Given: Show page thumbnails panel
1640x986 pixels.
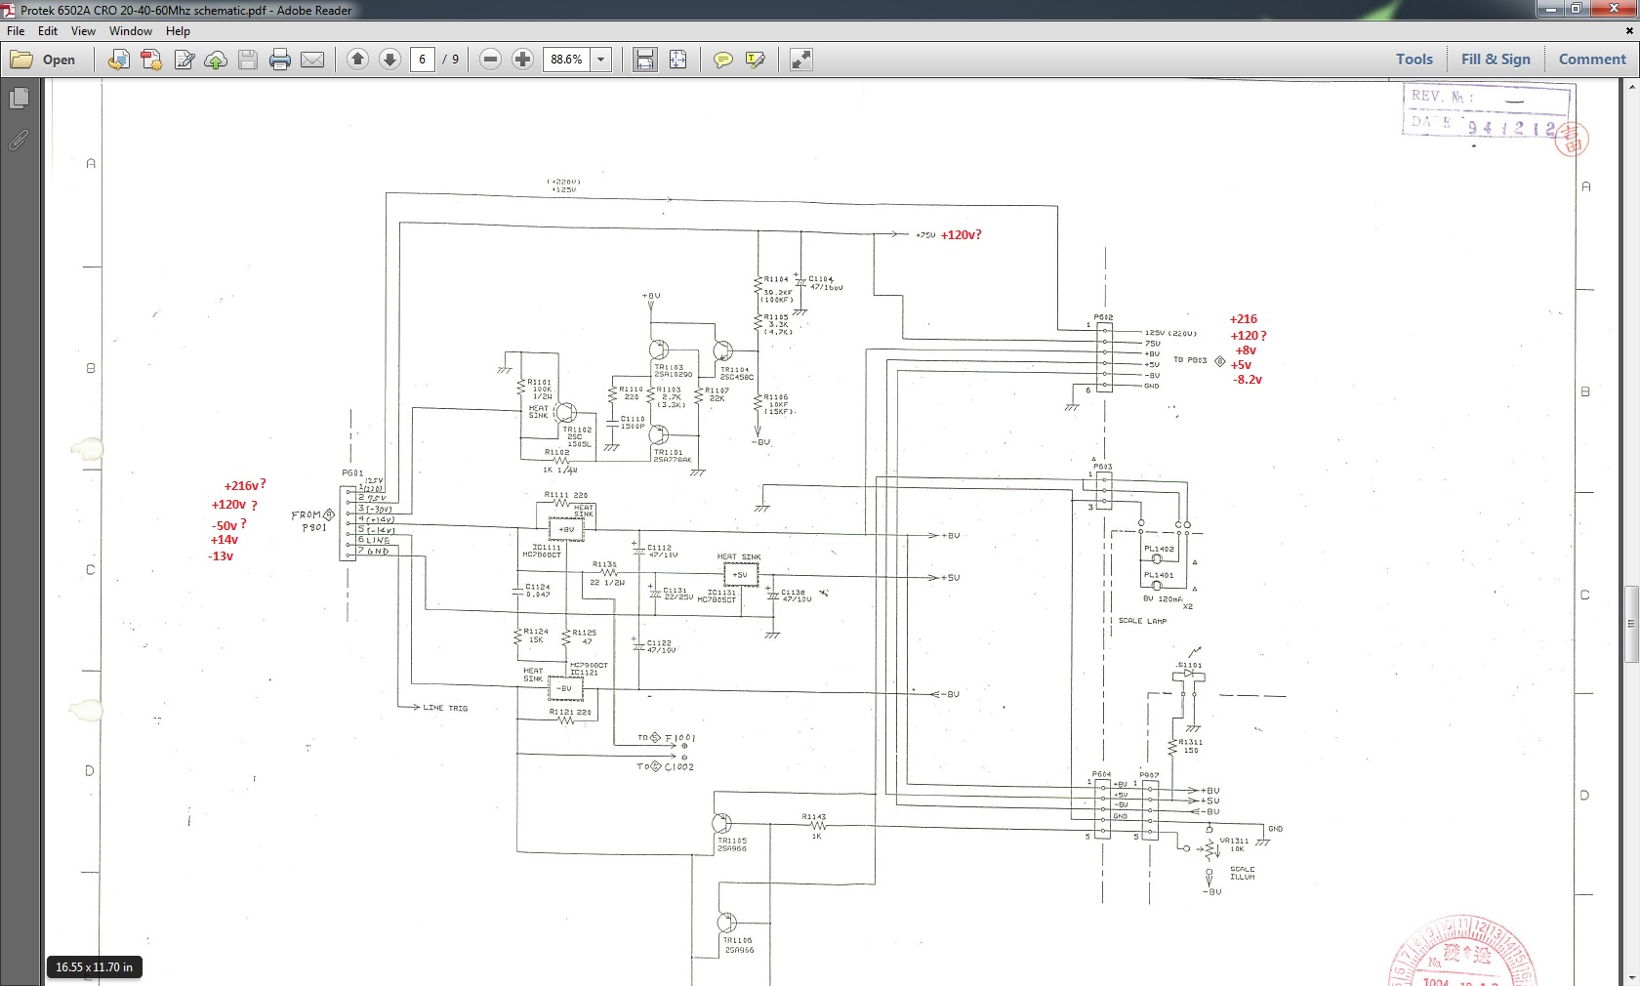Looking at the screenshot, I should click(x=19, y=99).
